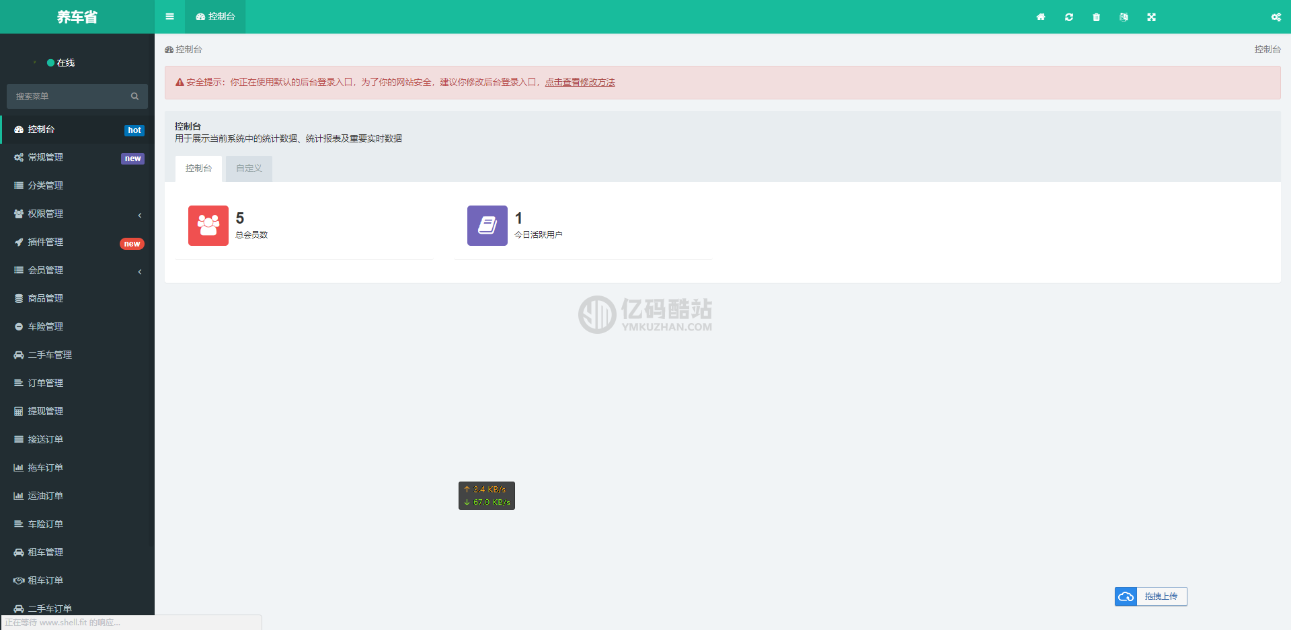This screenshot has height=630, width=1291.
Task: Click the warning triangle in security alert
Action: pos(180,83)
